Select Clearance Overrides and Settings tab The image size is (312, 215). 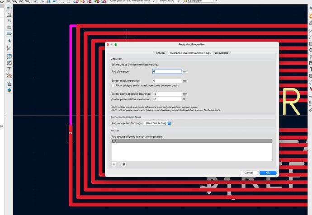click(x=190, y=53)
